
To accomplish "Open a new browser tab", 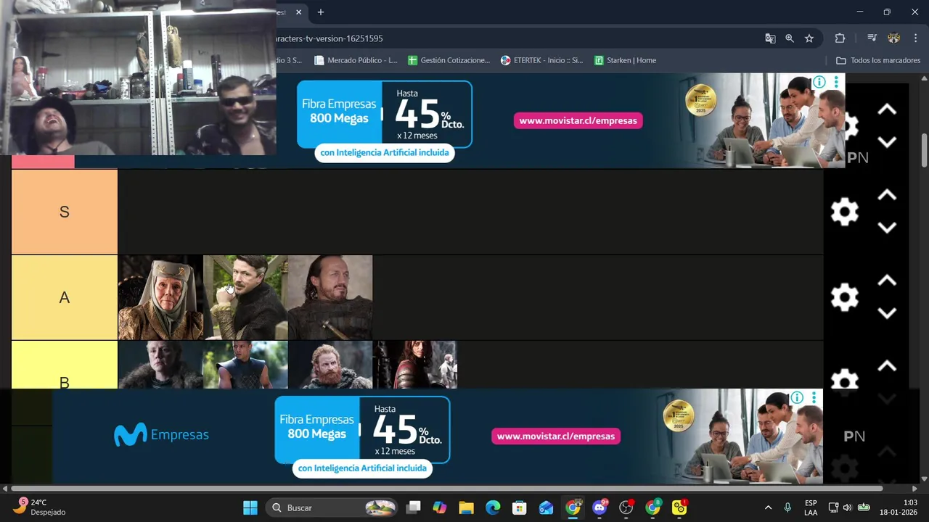I will point(320,12).
